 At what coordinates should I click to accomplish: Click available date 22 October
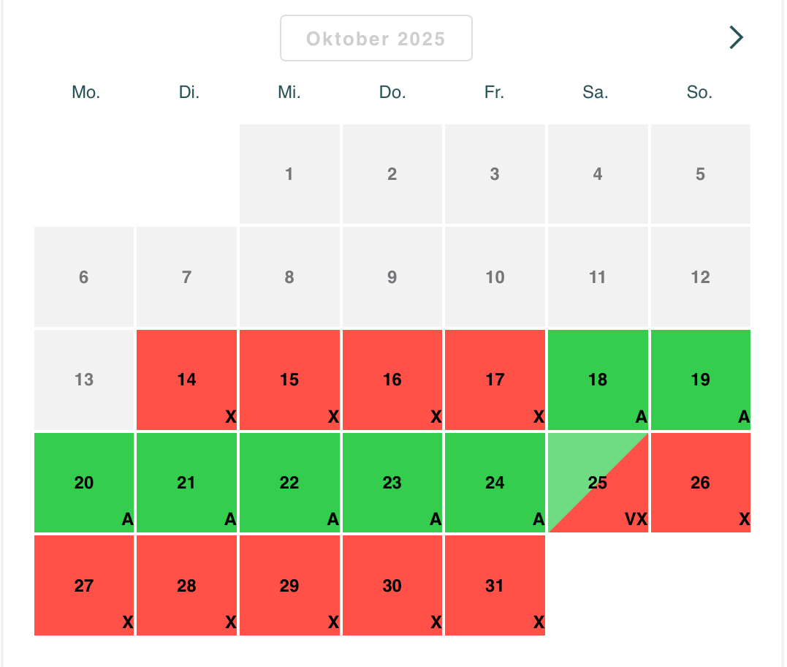click(x=289, y=483)
